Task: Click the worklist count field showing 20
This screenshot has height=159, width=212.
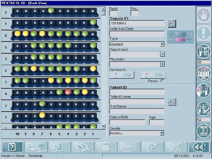Action: tap(203, 62)
